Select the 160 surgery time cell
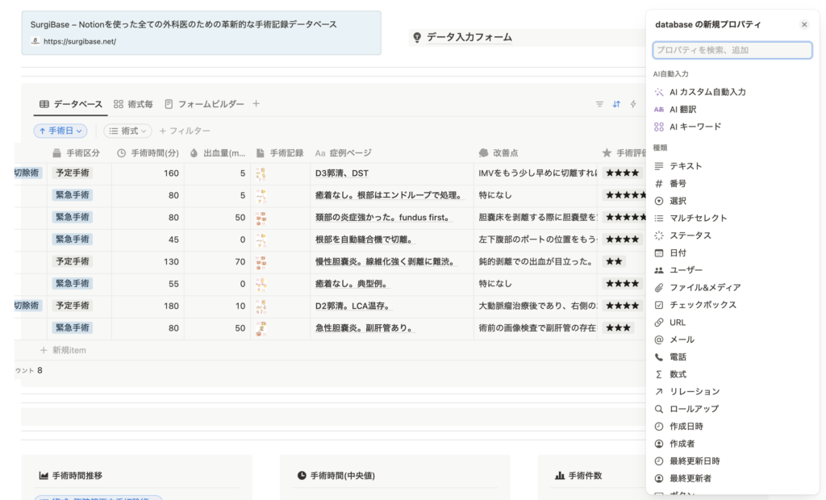This screenshot has width=826, height=500. coord(148,173)
